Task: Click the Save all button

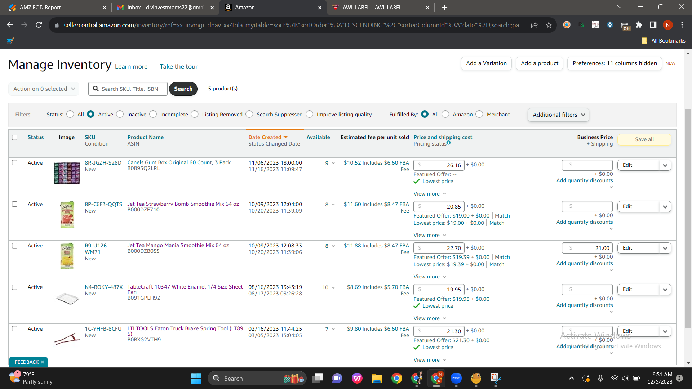Action: 644,139
